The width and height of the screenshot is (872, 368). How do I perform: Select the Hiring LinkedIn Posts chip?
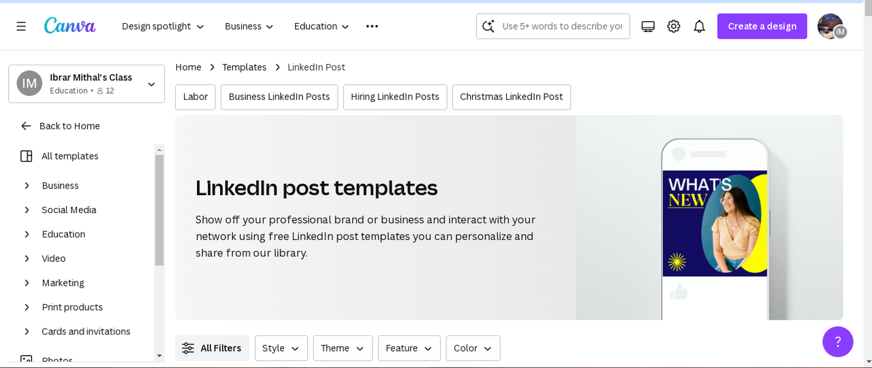pos(394,97)
